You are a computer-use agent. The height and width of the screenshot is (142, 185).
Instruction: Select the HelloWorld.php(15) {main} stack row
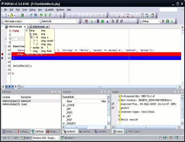(x=31, y=104)
